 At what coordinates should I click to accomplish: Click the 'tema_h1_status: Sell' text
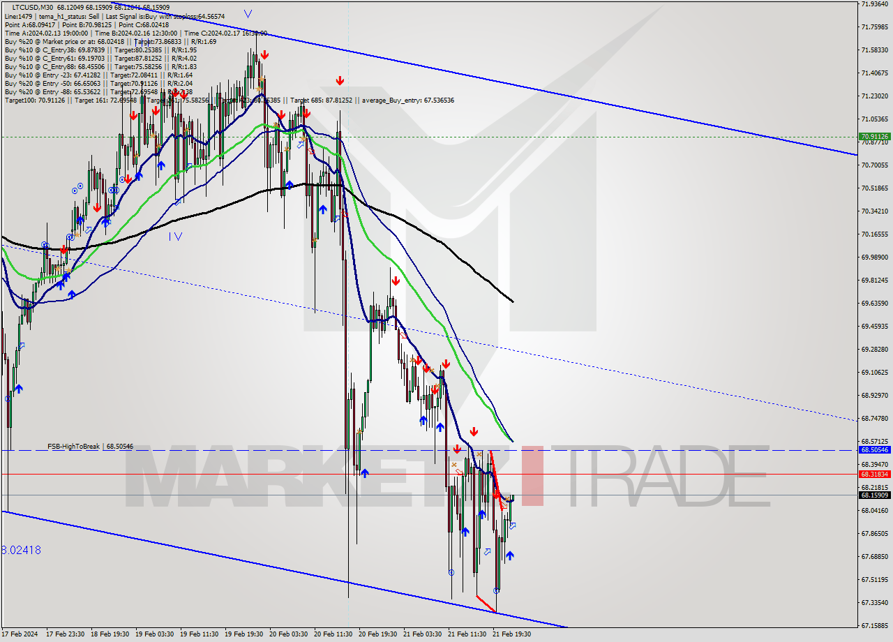[68, 15]
